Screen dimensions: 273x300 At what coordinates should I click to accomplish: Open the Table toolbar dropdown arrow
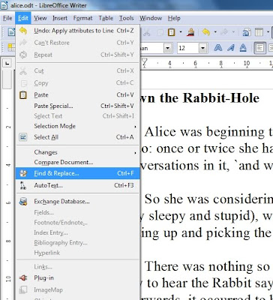tap(268, 32)
